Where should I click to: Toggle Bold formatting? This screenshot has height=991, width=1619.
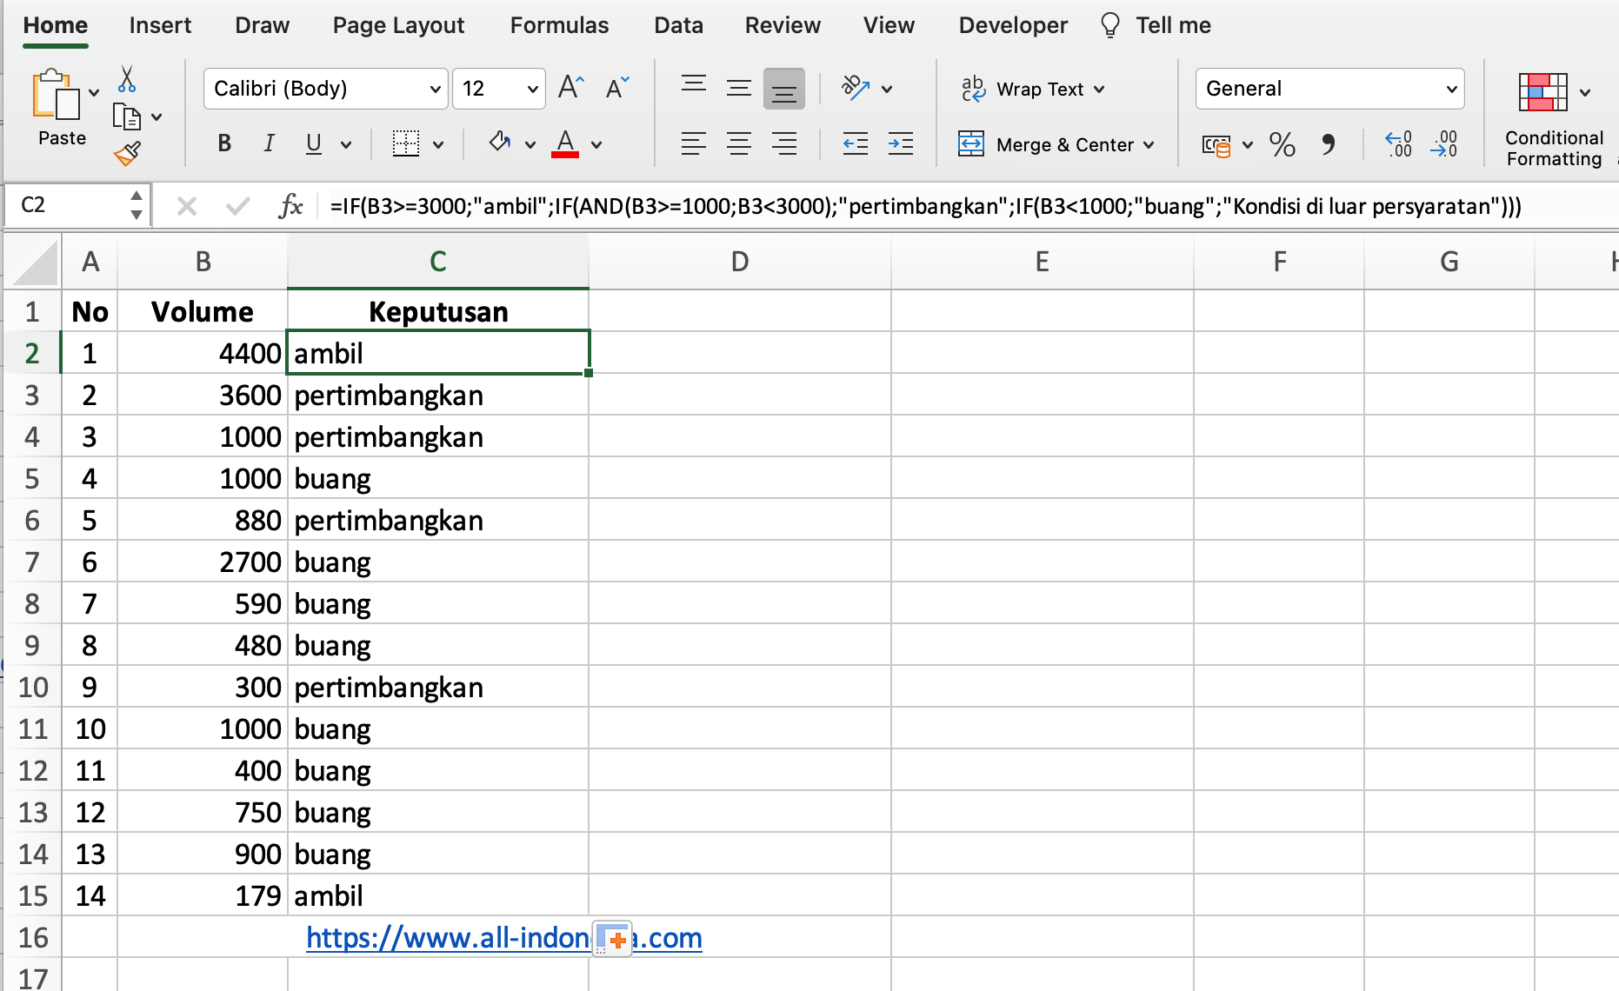(x=224, y=144)
